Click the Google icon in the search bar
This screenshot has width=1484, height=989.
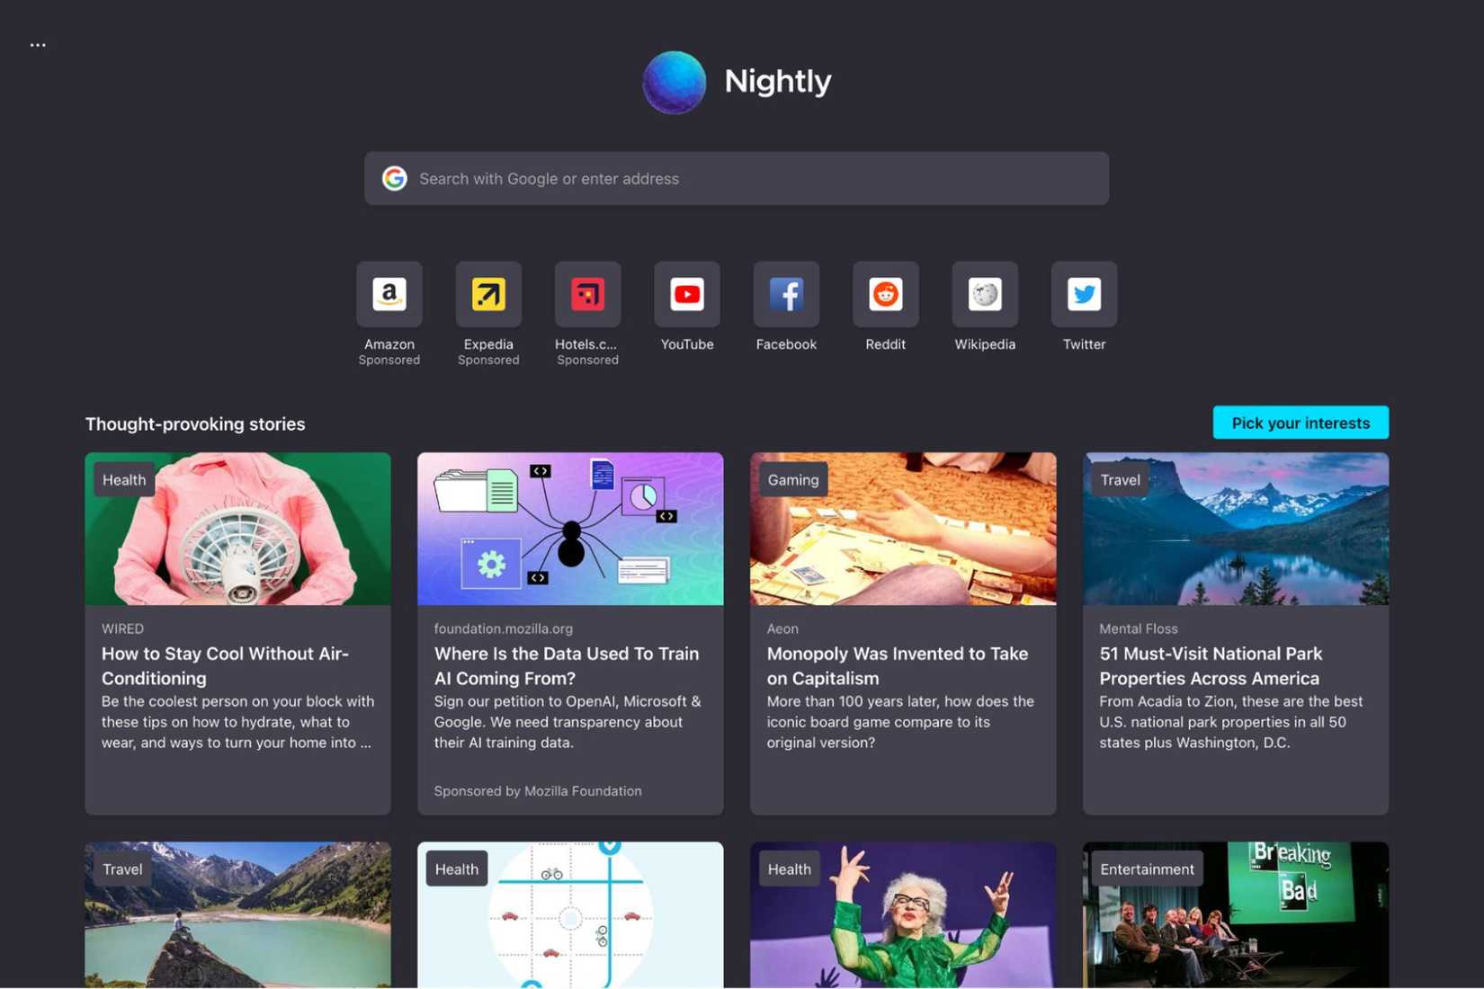[x=394, y=178]
